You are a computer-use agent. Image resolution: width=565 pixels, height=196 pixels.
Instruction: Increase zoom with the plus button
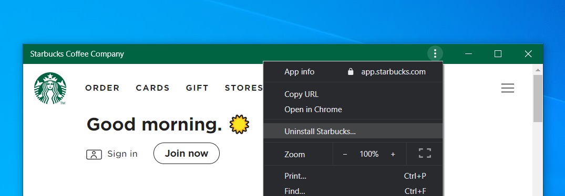(393, 154)
